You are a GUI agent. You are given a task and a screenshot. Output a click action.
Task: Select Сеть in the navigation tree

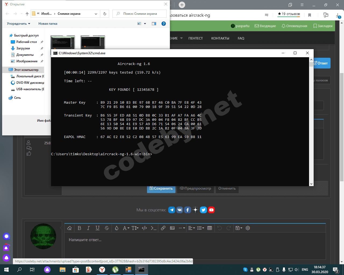tap(15, 98)
